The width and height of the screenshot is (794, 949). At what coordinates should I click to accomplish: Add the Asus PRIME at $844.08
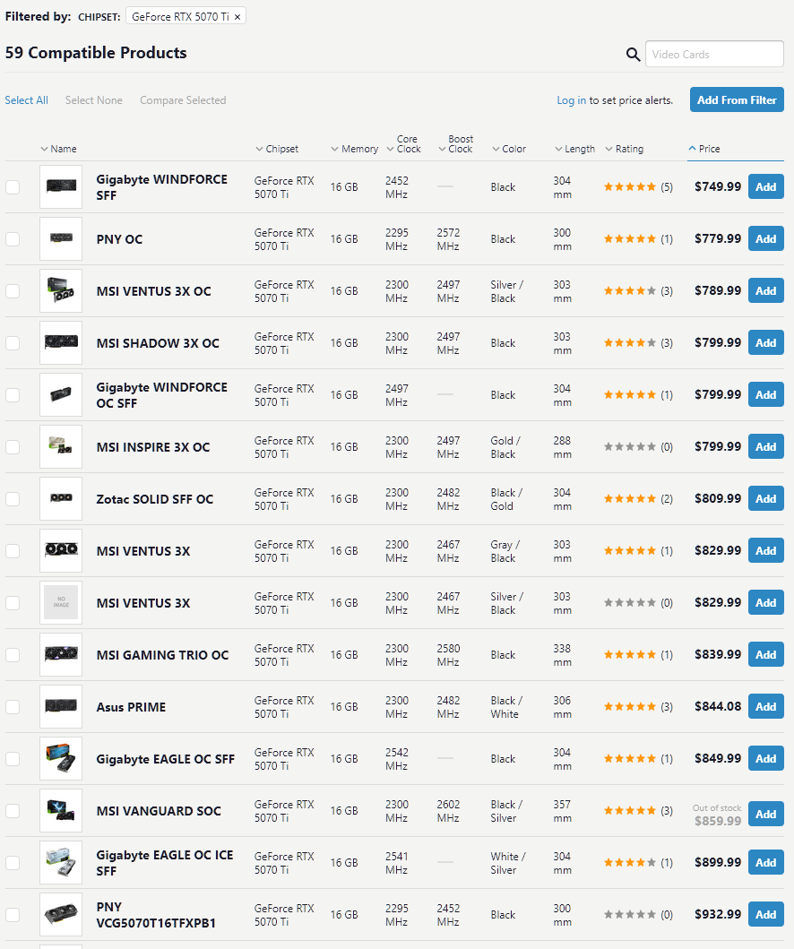tap(765, 707)
